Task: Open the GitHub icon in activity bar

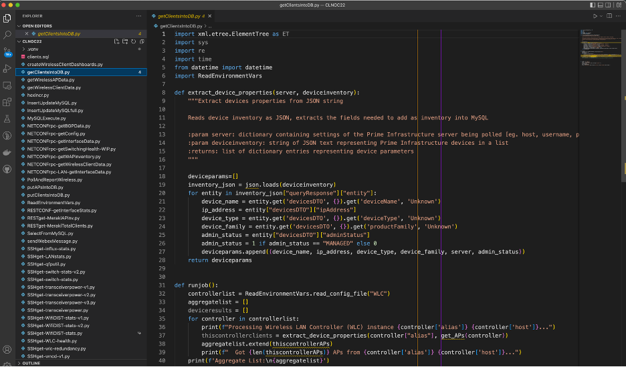Action: click(x=7, y=169)
